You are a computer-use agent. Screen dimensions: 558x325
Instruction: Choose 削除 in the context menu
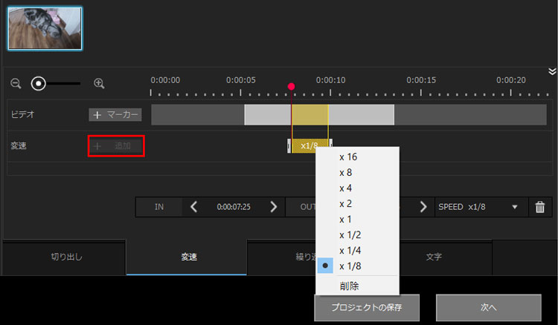click(349, 286)
